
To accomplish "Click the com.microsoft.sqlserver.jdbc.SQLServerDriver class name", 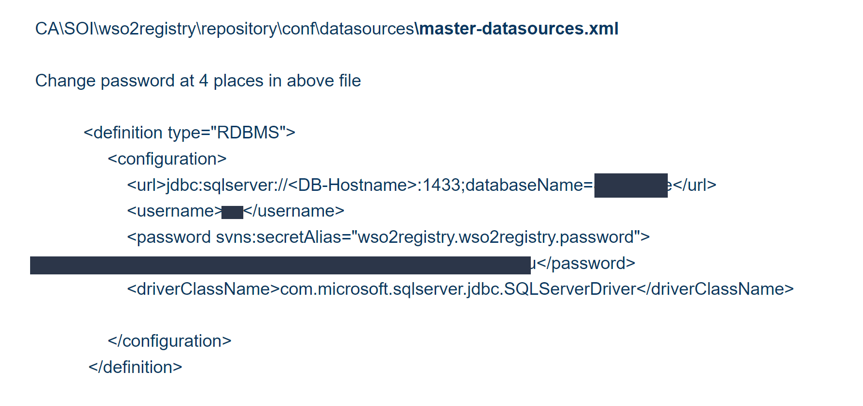I will tap(458, 289).
